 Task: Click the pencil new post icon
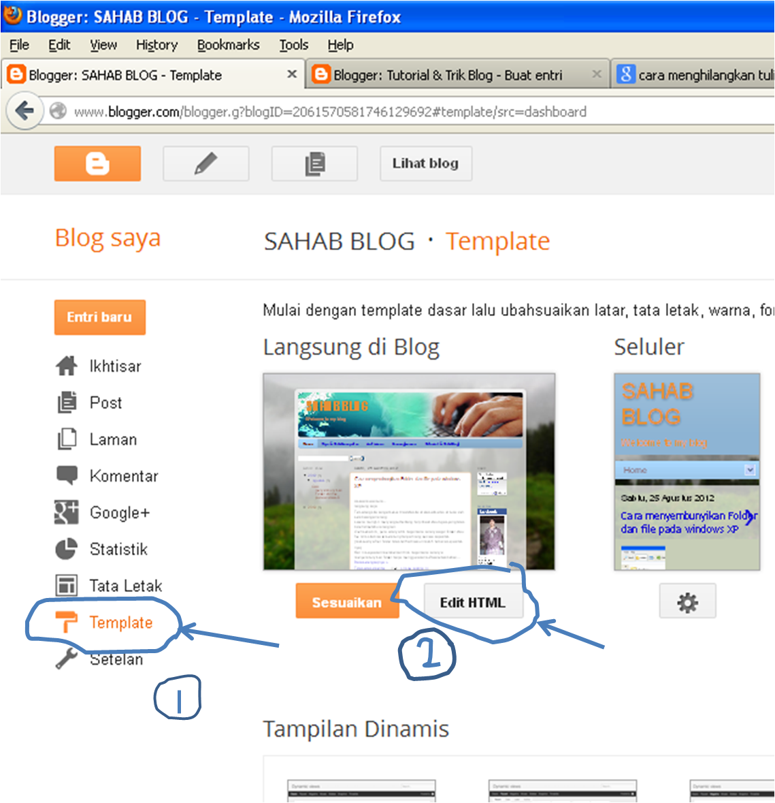tap(205, 163)
